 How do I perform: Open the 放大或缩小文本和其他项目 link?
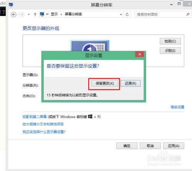tap(43, 124)
